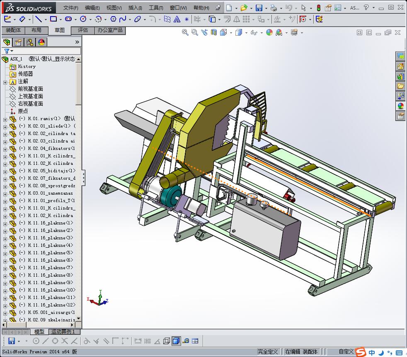The height and width of the screenshot is (357, 407).
Task: Open Design Library in the task pane
Action: click(401, 76)
